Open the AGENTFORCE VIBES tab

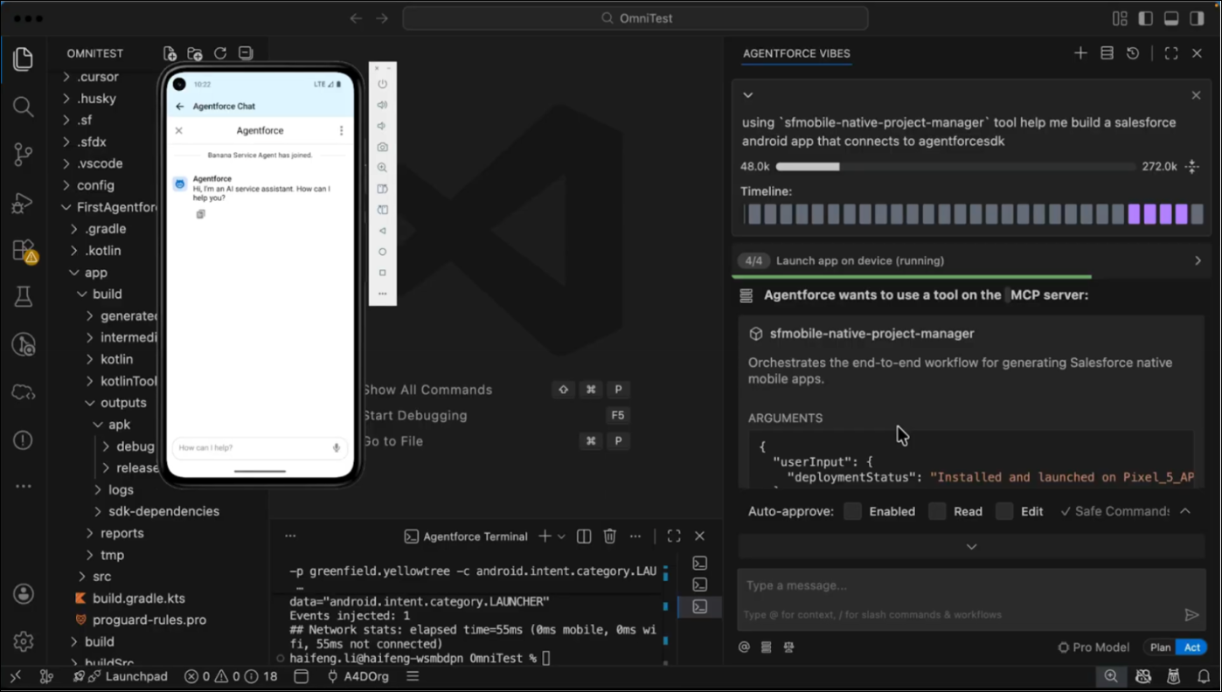coord(796,53)
